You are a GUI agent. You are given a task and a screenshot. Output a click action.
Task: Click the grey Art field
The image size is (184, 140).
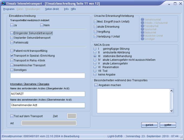pyautogui.click(x=49, y=123)
